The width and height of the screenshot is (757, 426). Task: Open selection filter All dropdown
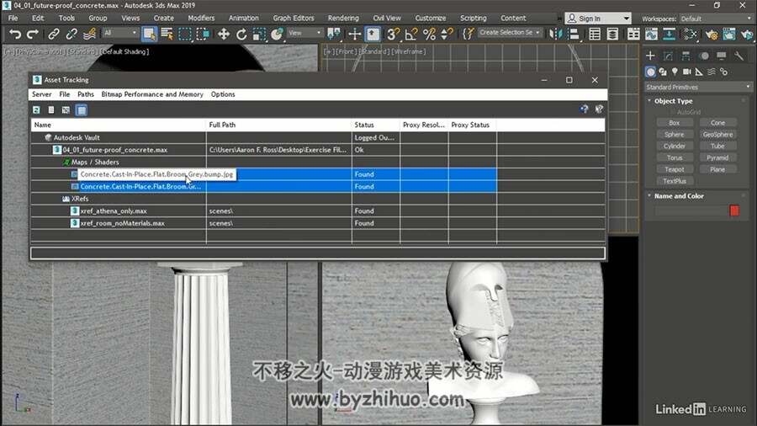120,33
